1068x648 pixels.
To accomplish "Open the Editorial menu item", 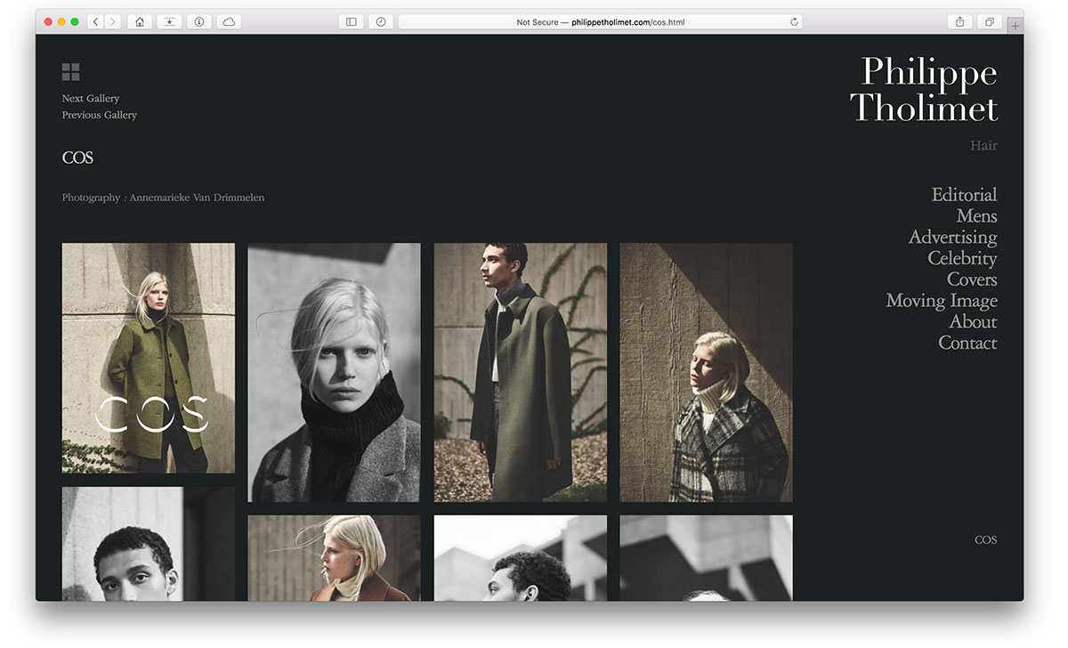I will [x=964, y=194].
